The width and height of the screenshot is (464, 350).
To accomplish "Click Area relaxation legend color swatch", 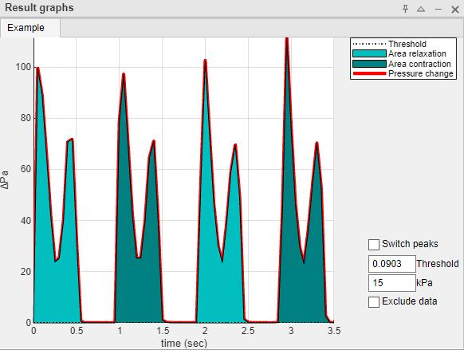I will coord(369,53).
